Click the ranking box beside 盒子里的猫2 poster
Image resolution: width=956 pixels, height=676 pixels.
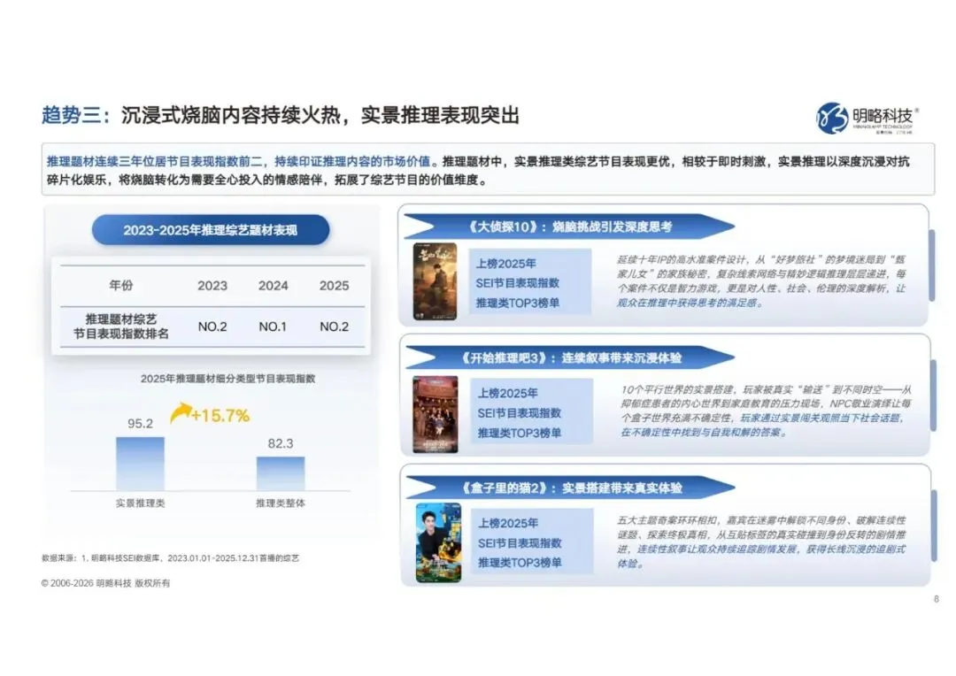(532, 542)
